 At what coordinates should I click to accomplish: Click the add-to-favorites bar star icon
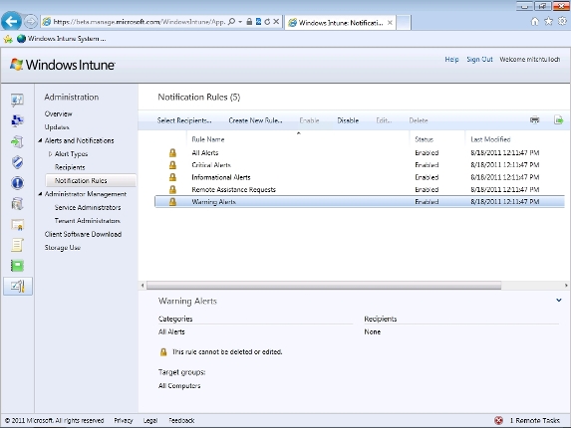pos(8,39)
